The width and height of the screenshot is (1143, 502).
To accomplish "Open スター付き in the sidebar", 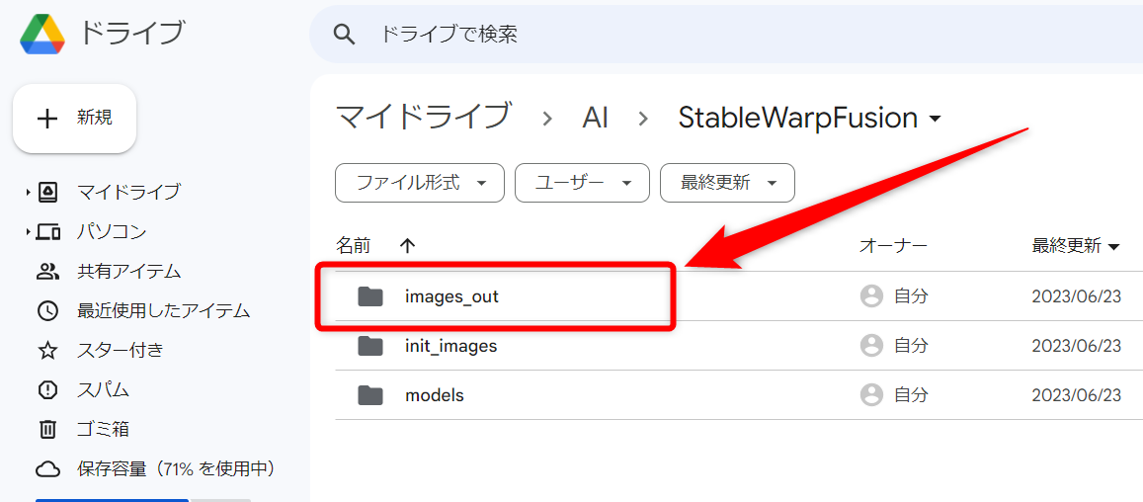I will pyautogui.click(x=121, y=350).
